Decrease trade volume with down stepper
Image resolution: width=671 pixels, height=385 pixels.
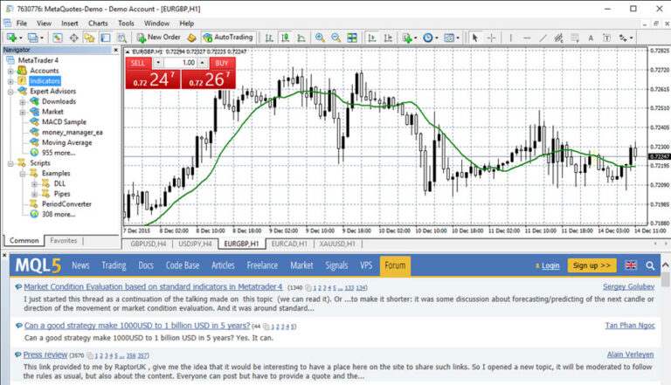click(x=158, y=63)
